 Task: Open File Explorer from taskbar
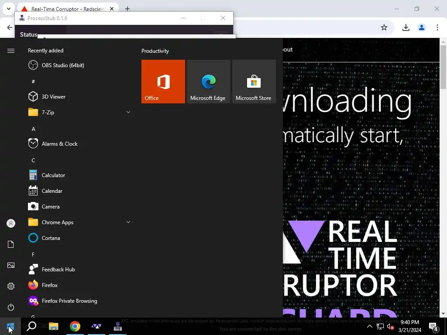pyautogui.click(x=53, y=326)
